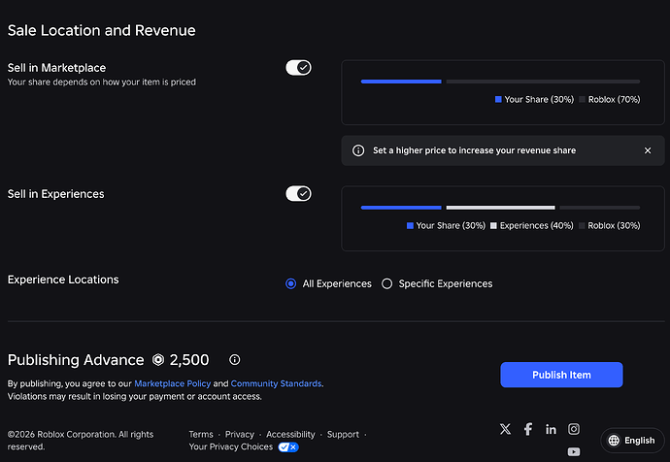Click the Robux icon beside 2,500
The height and width of the screenshot is (462, 670).
pyautogui.click(x=158, y=360)
